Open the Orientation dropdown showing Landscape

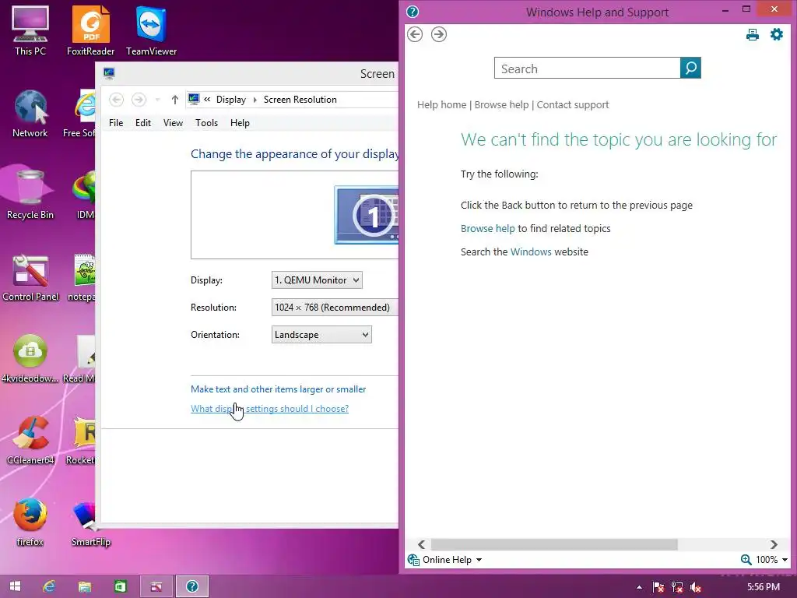(321, 335)
